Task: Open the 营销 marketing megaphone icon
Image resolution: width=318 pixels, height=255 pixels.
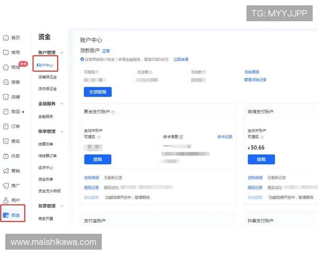Action: tap(6, 171)
